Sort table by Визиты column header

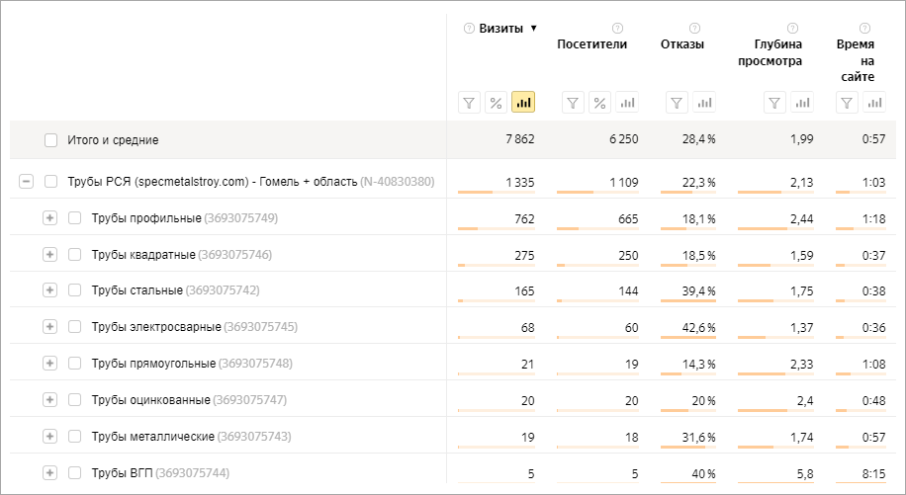coord(501,29)
